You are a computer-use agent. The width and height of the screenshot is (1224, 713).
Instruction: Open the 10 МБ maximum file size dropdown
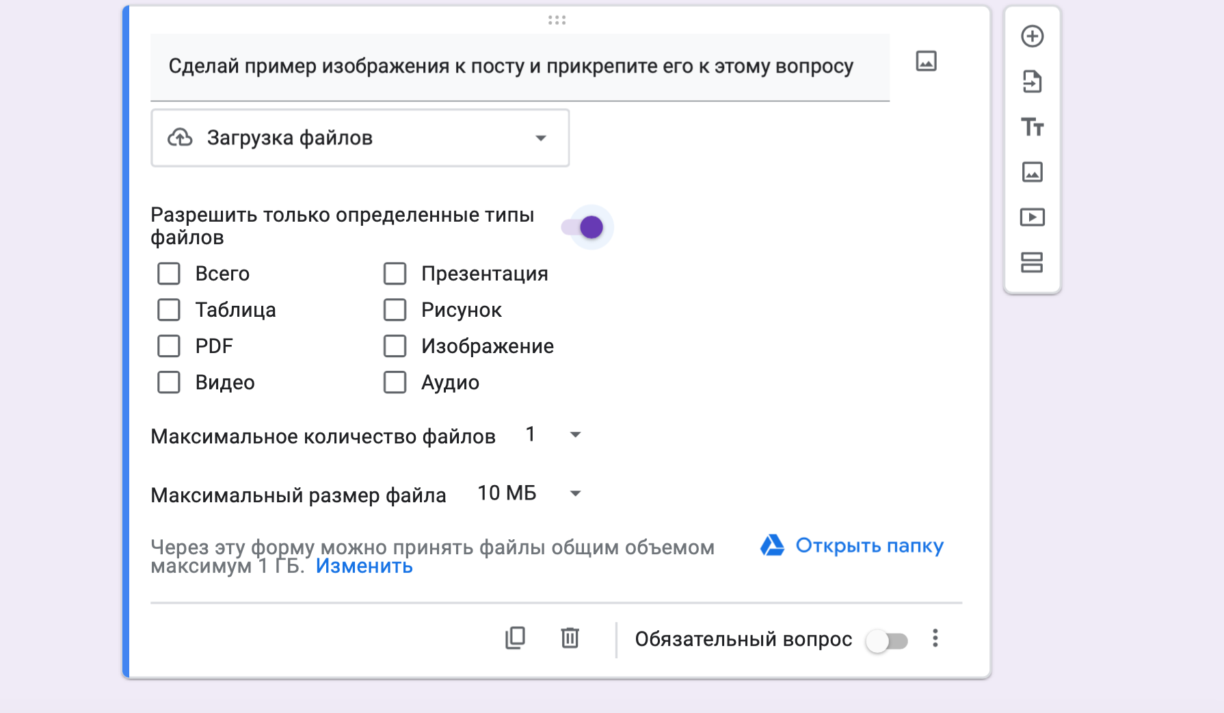point(529,493)
